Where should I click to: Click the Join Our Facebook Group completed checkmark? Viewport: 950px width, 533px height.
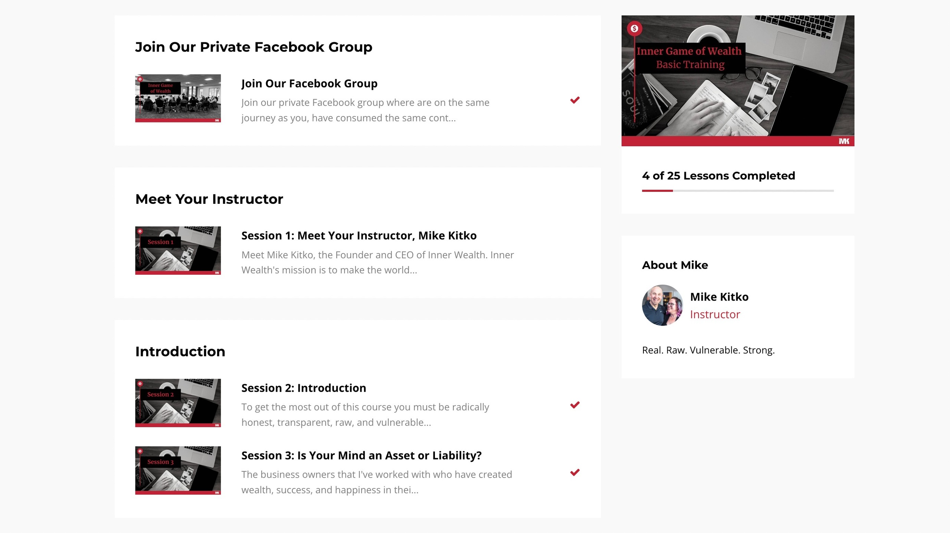coord(575,100)
